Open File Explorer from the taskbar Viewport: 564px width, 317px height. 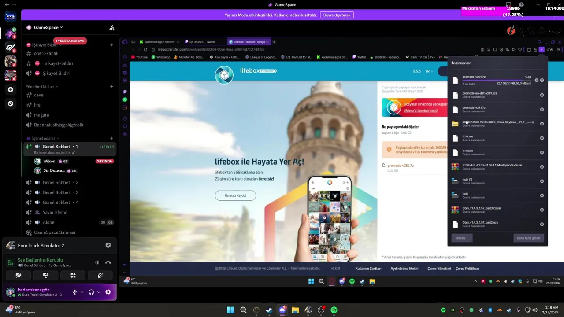click(x=295, y=310)
